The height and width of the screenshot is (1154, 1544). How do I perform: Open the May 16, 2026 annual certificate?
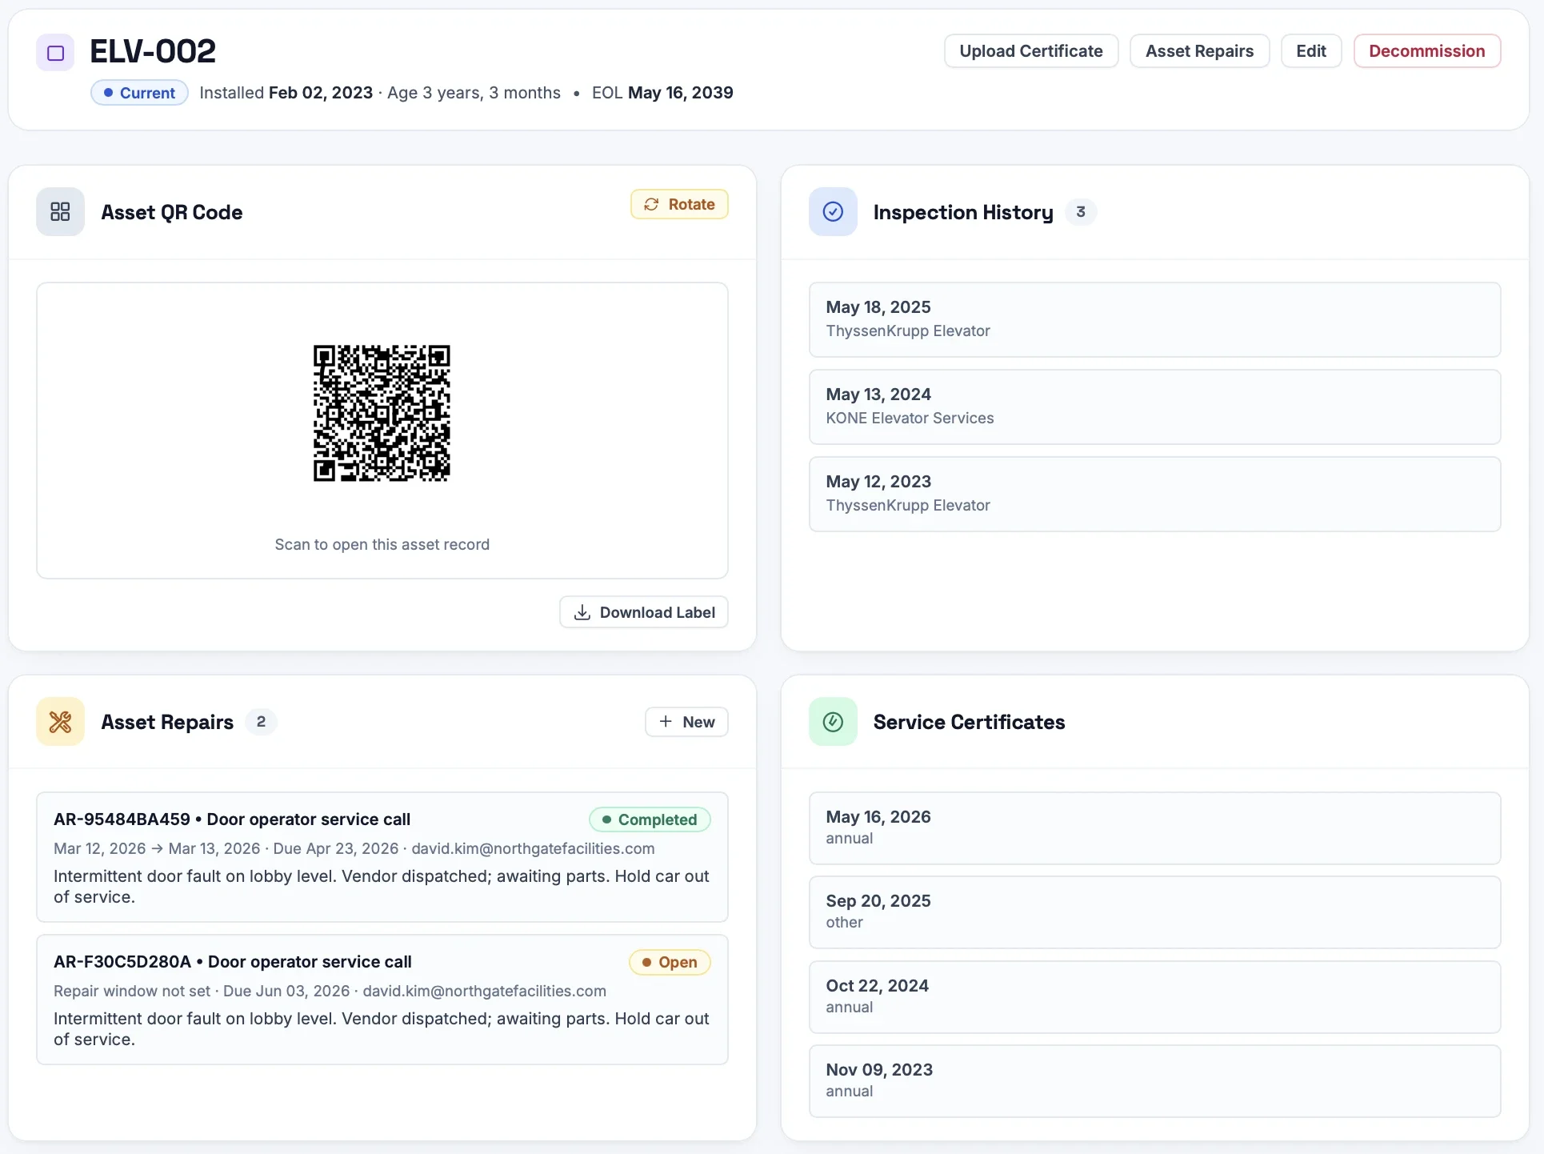click(1154, 828)
